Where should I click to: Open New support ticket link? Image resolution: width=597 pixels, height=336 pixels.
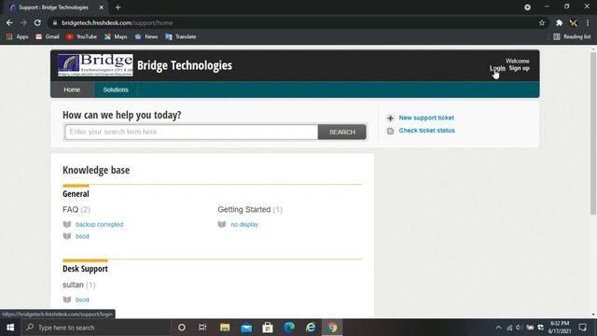pyautogui.click(x=426, y=118)
